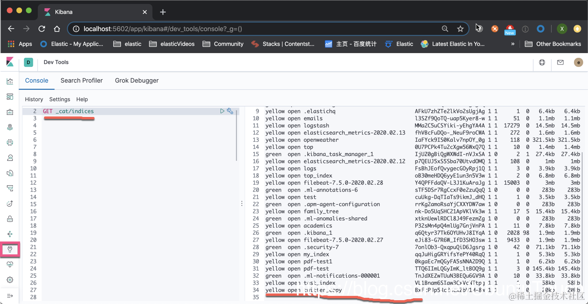The image size is (588, 304).
Task: Open Uptime icon in sidebar
Action: pos(10,204)
